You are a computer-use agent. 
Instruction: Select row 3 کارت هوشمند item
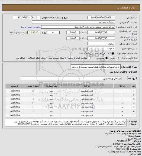(87, 99)
